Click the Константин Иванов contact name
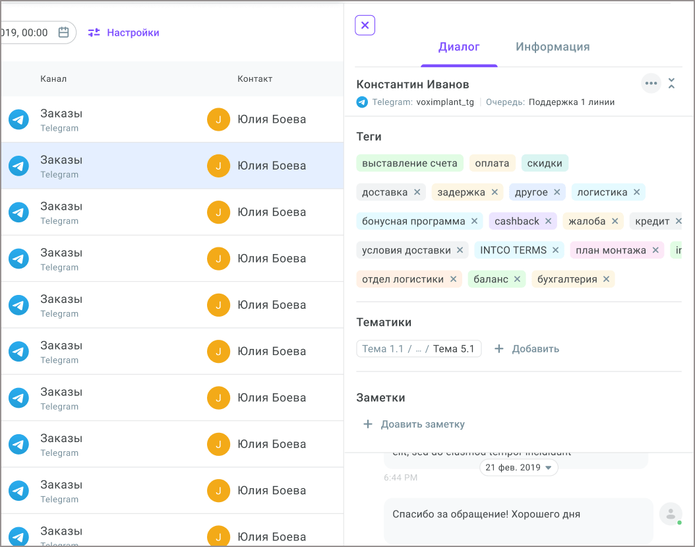Screen dimensions: 695x547 pos(413,84)
